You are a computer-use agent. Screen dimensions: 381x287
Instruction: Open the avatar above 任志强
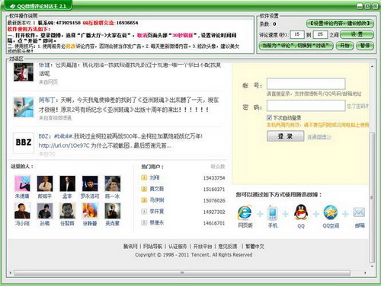tap(67, 211)
